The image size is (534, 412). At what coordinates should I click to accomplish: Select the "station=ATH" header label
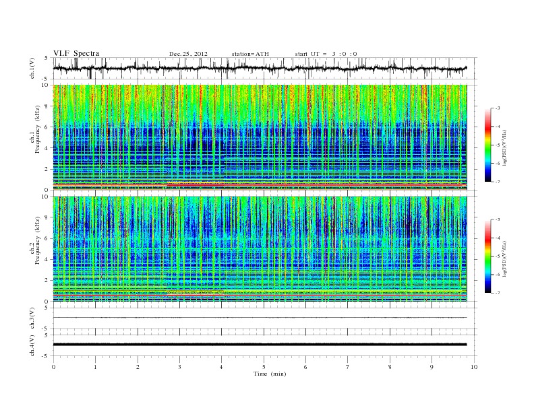click(250, 54)
